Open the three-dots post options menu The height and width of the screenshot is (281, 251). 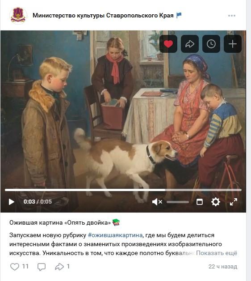click(232, 16)
